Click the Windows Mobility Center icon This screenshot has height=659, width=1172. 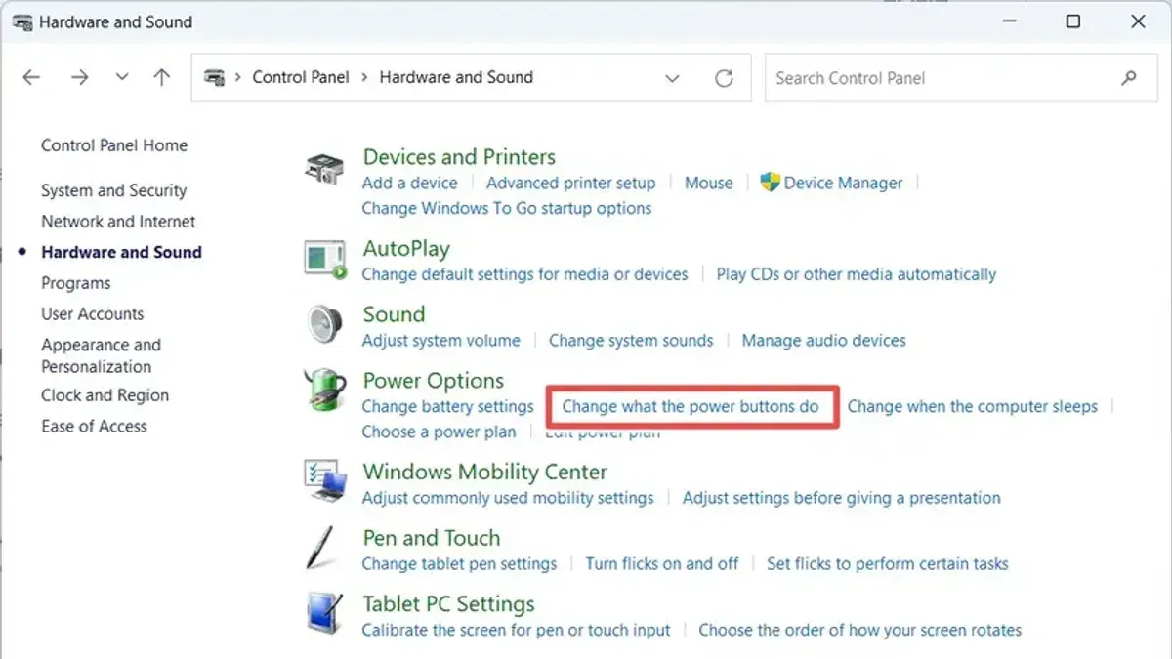[x=324, y=479]
